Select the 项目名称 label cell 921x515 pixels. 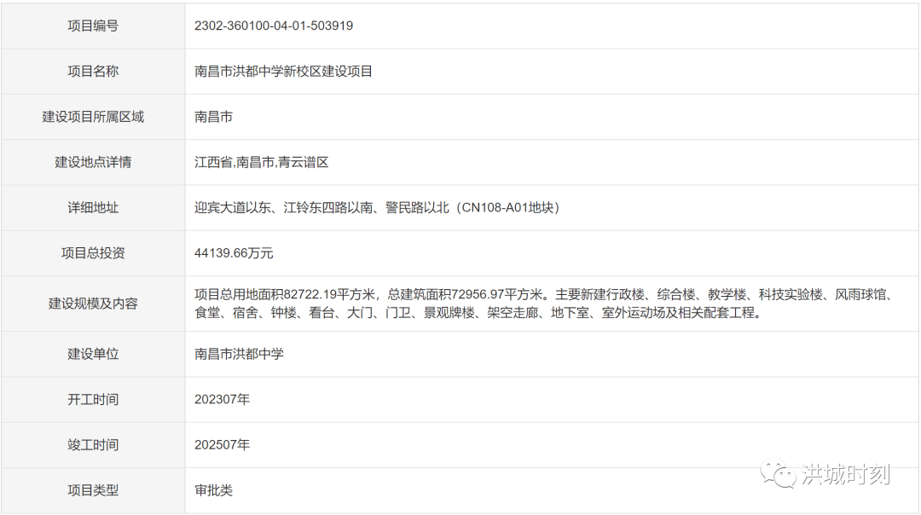pos(93,71)
